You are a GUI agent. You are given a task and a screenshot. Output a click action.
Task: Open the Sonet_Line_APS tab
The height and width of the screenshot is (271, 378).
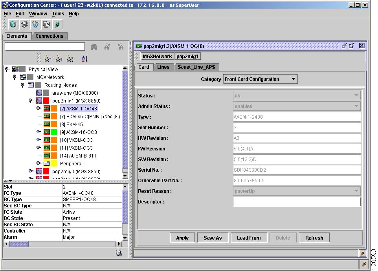[196, 67]
